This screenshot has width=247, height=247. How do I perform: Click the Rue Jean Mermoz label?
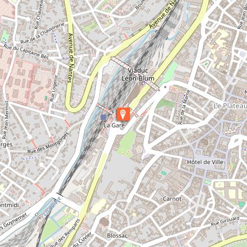coord(6,120)
